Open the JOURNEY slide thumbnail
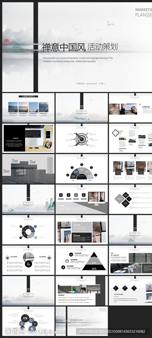The width and height of the screenshot is (152, 338). 82,291
